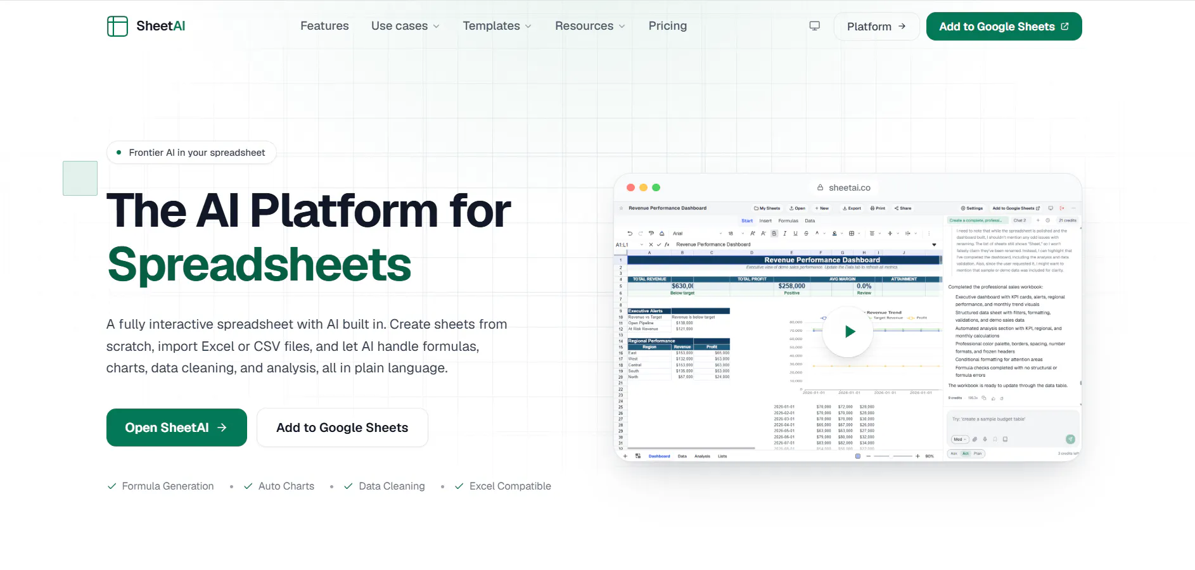Screen dimensions: 1195x570
Task: Click the redo icon in the preview toolbar
Action: (x=641, y=234)
